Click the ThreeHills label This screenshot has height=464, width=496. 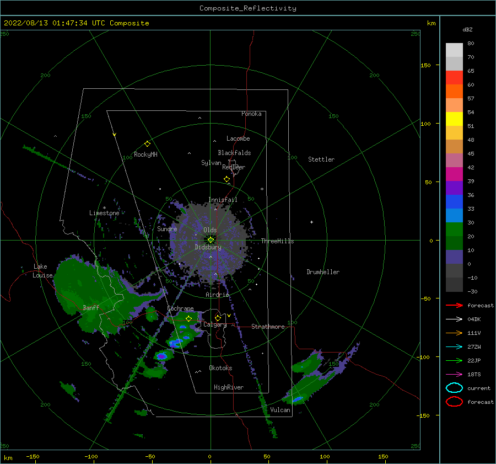tap(277, 241)
